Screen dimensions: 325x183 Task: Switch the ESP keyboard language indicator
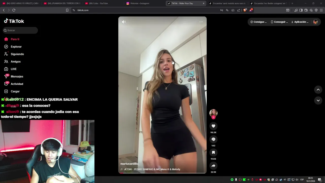point(302,180)
